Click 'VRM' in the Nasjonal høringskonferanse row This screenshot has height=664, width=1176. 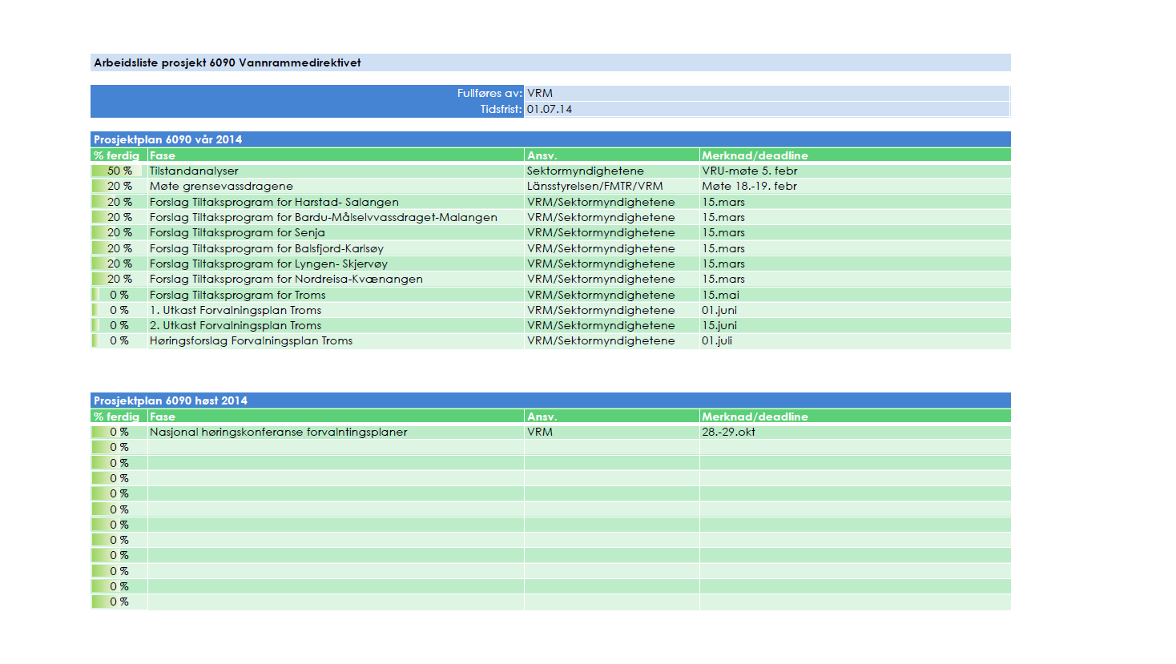[612, 432]
